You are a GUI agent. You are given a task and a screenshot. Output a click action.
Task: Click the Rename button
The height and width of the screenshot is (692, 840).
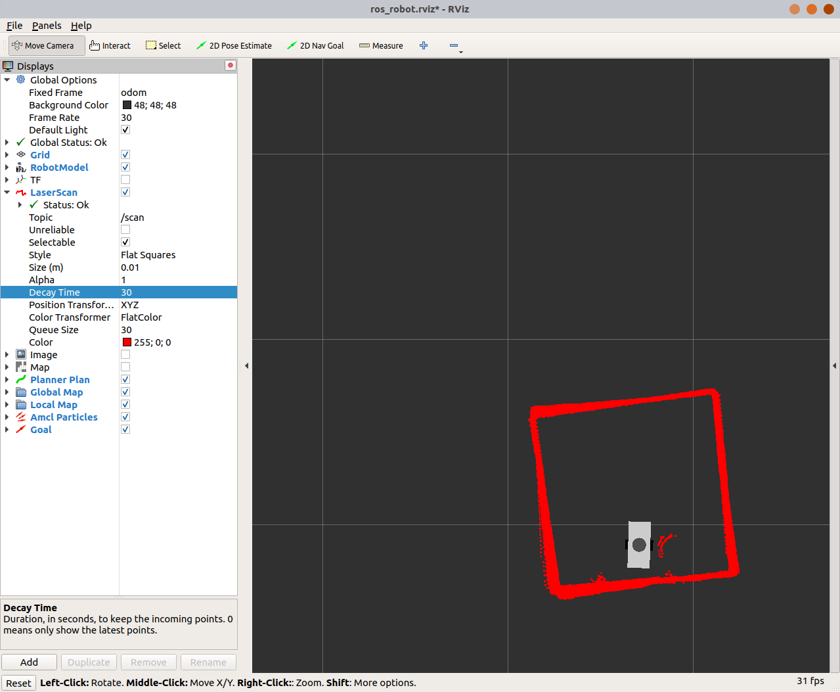coord(208,662)
